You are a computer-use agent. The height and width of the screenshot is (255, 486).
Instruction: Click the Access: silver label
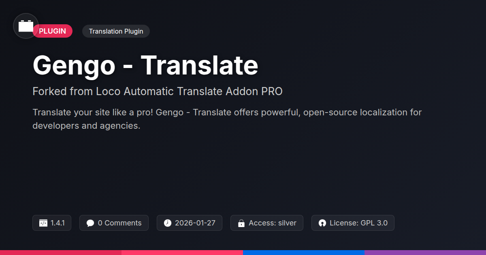[273, 223]
